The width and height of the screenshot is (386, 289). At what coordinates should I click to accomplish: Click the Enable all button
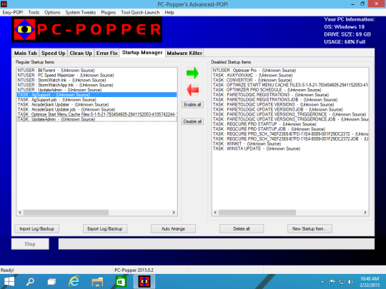[192, 105]
